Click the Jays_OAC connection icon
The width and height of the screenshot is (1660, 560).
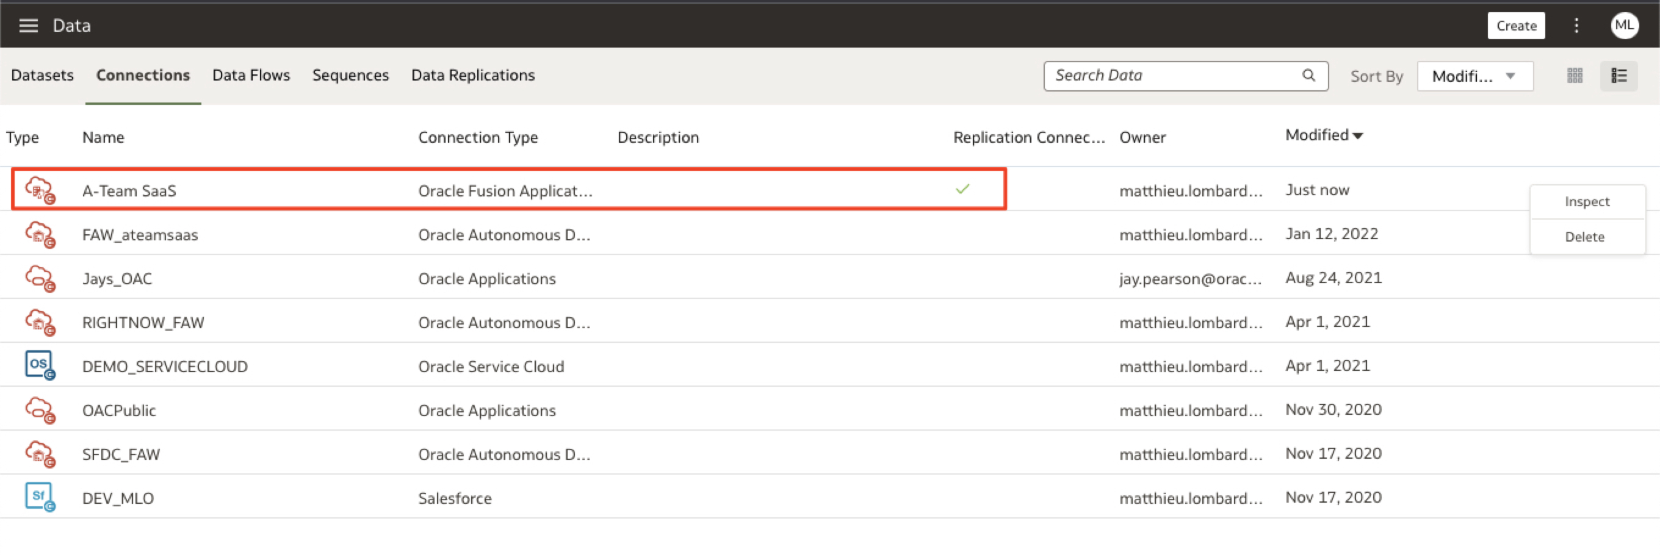[x=39, y=278]
